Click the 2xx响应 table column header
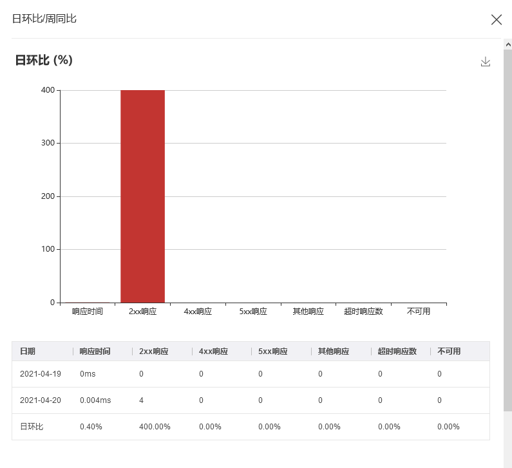 coord(154,351)
